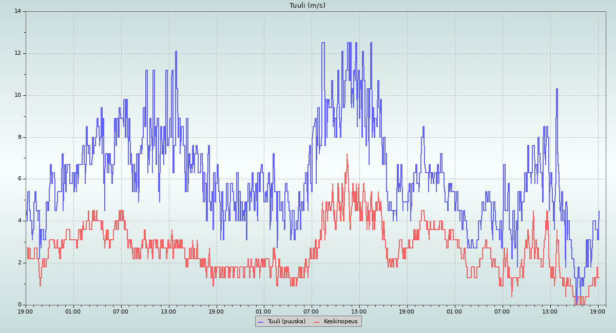Click the blue line swatch in legend

(261, 322)
